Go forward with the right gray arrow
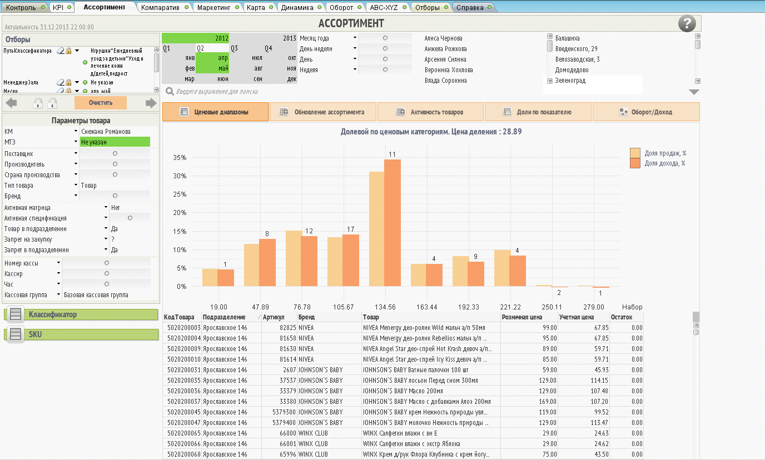 coord(151,103)
